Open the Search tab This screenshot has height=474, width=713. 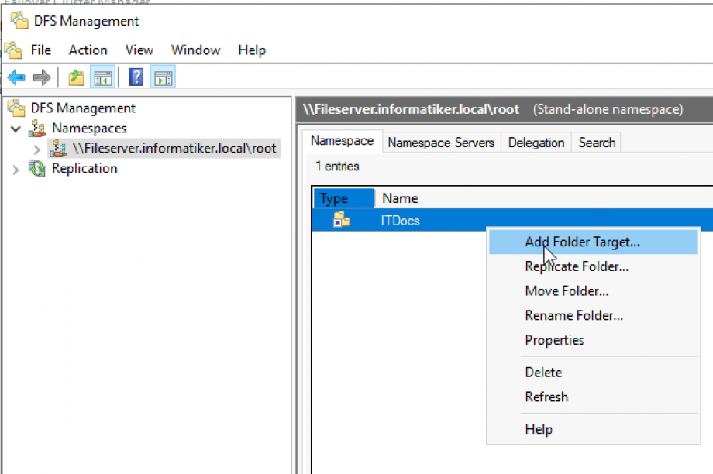pyautogui.click(x=596, y=143)
